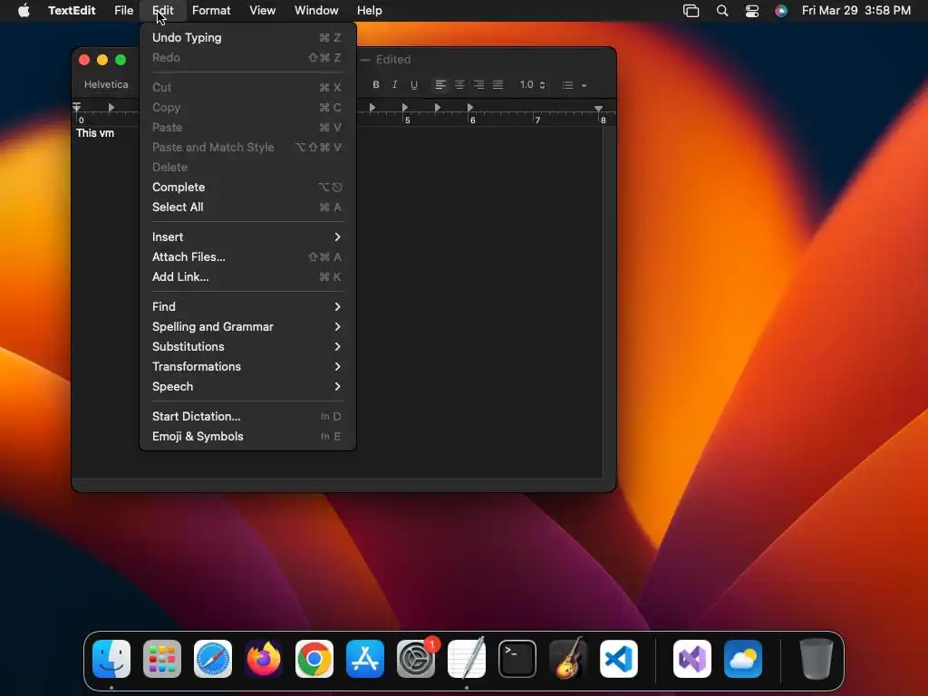The width and height of the screenshot is (928, 696).
Task: Open the cloud weather app in Dock
Action: [x=743, y=659]
